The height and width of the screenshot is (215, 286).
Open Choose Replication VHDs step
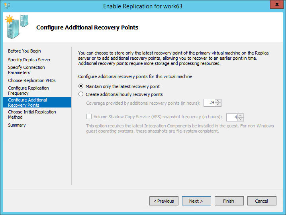pyautogui.click(x=31, y=80)
